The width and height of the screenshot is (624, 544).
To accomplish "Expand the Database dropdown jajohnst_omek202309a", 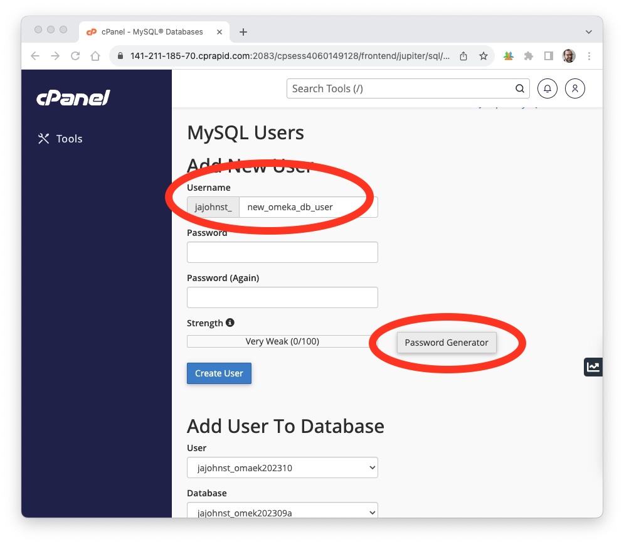I will click(282, 511).
